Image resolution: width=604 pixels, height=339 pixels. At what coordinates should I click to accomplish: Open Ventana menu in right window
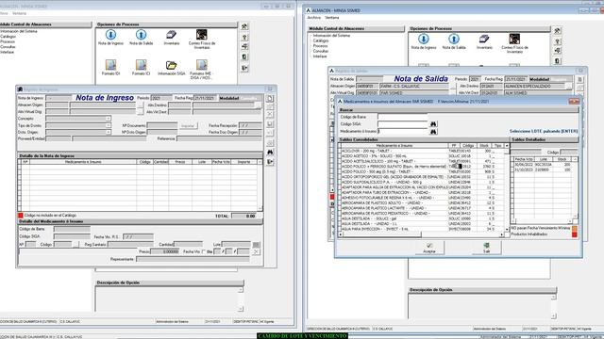(x=331, y=18)
